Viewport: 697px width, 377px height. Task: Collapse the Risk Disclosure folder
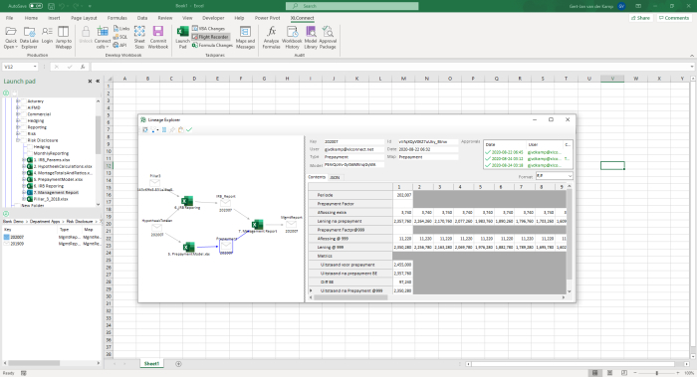[18, 140]
